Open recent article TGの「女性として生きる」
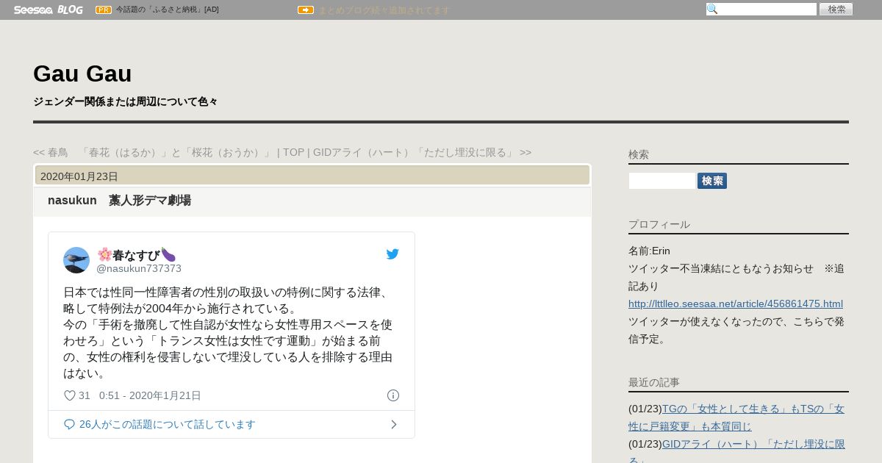The image size is (882, 463). click(737, 417)
